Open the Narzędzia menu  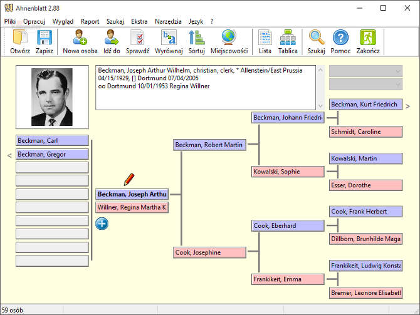[x=169, y=21]
